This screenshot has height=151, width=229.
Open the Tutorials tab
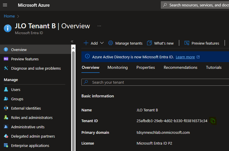tap(214, 68)
